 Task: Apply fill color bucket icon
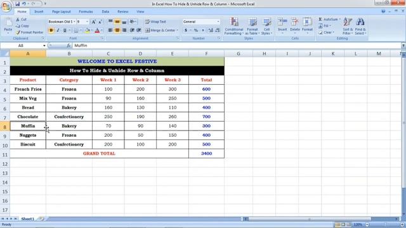coord(88,30)
